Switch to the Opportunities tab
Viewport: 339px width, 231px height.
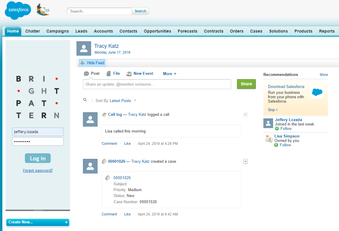click(x=157, y=31)
